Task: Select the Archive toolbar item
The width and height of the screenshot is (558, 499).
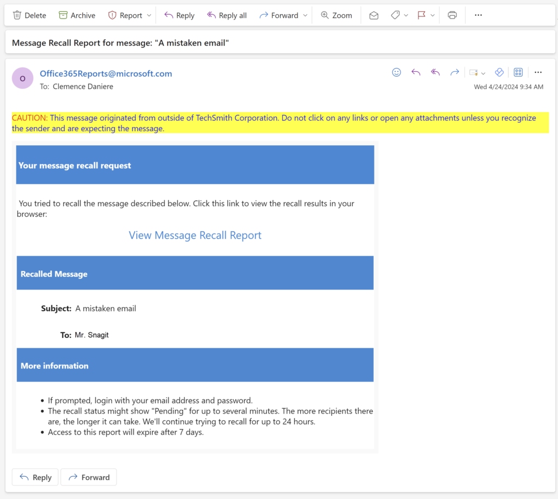Action: 76,15
